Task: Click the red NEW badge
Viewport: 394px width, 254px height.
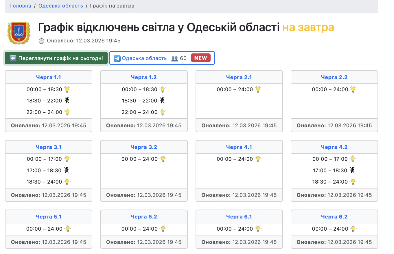Action: pos(200,58)
